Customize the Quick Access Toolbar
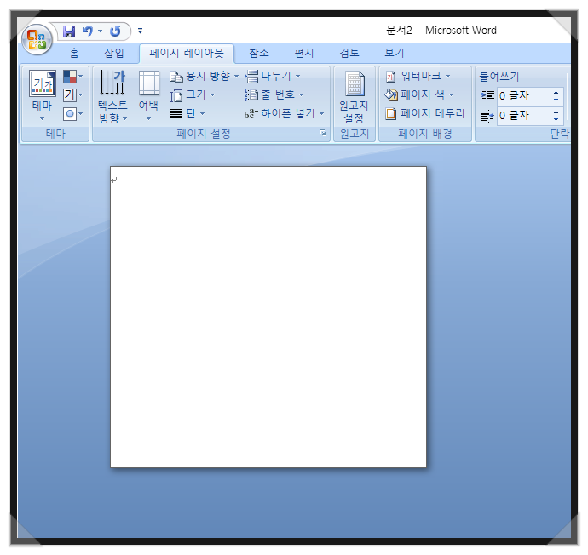Image resolution: width=588 pixels, height=555 pixels. (140, 31)
